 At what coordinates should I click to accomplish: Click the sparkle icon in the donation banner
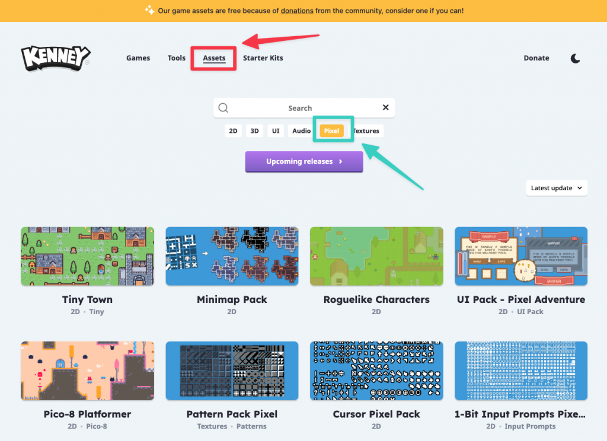[149, 10]
